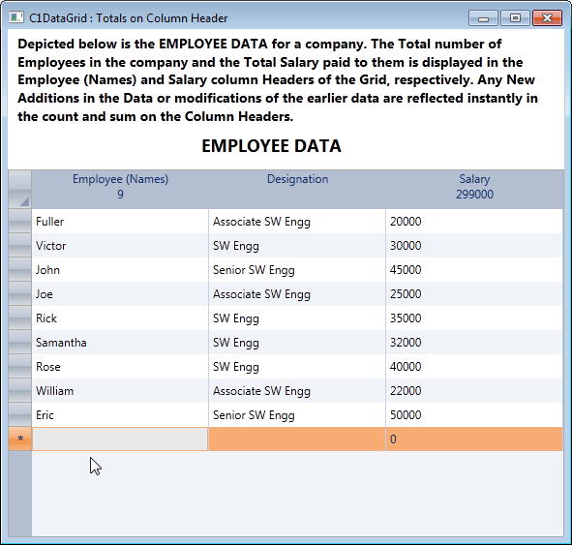Click Eric's designation Senior SW Engg
The width and height of the screenshot is (572, 545).
pos(297,414)
